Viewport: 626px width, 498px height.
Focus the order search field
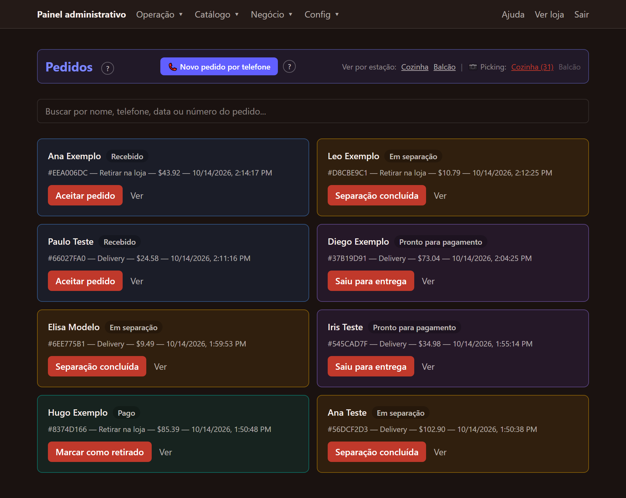coord(313,111)
